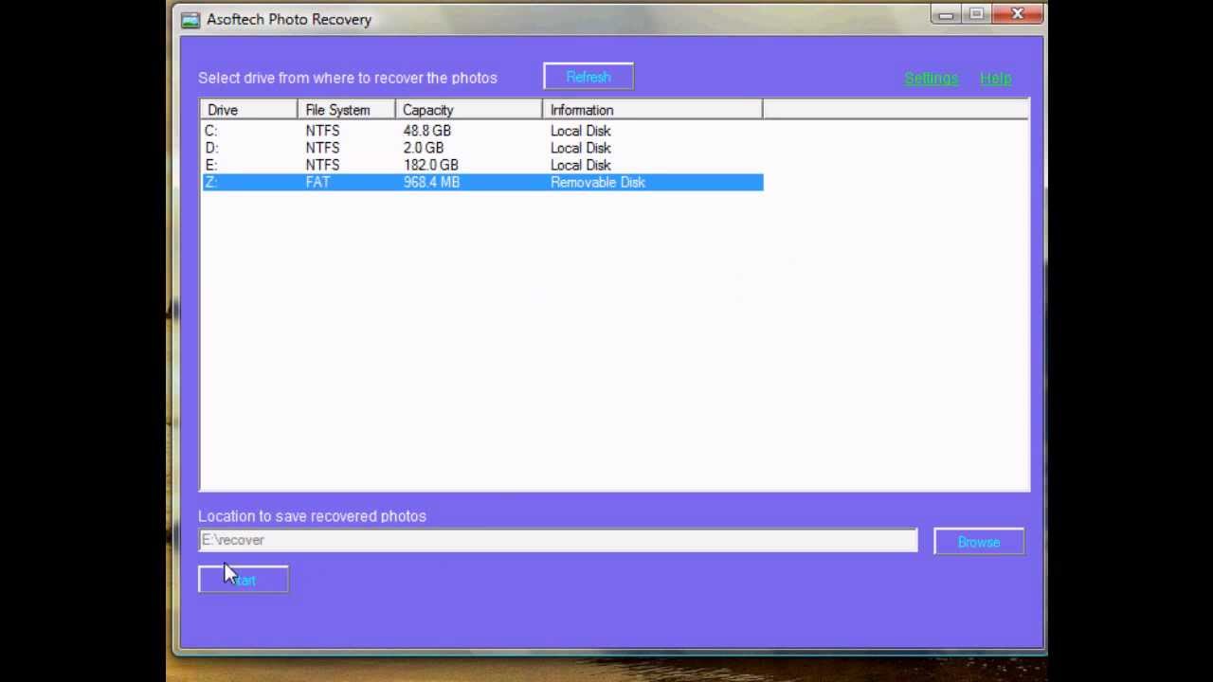Close the Asoftech Photo Recovery window
The width and height of the screenshot is (1213, 682).
pyautogui.click(x=1018, y=14)
